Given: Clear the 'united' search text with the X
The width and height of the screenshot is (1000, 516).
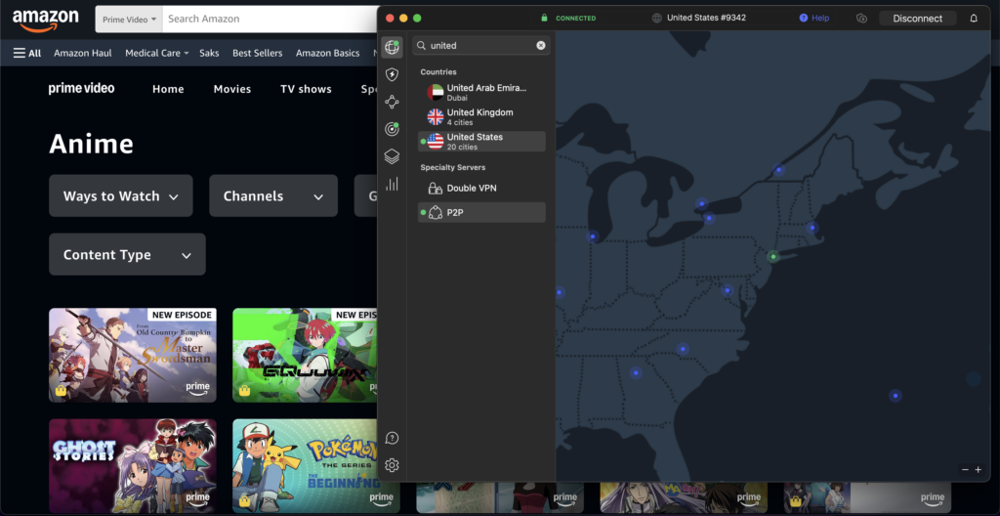Looking at the screenshot, I should click(x=541, y=45).
